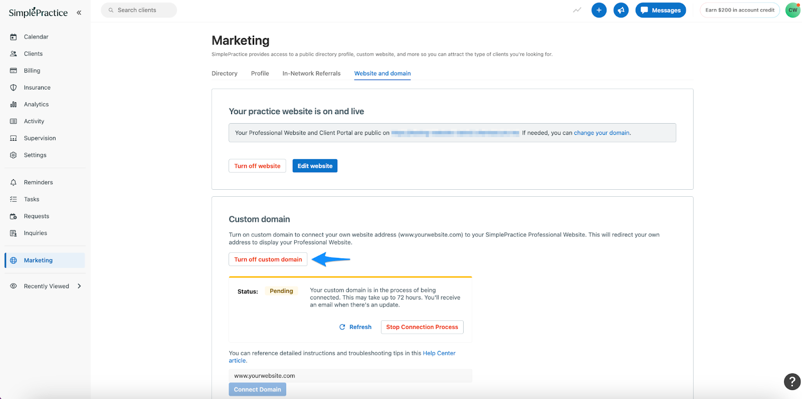802x399 pixels.
Task: Open the CW account avatar
Action: (x=793, y=10)
